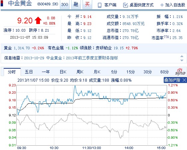Click the 9.12 baseline label on chart
The width and height of the screenshot is (187, 150).
point(12,115)
